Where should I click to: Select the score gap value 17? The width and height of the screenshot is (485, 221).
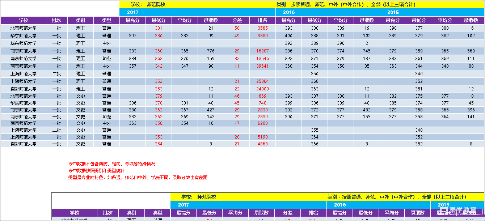[x=237, y=123]
